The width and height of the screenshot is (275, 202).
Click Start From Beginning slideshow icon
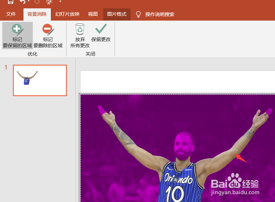(x=49, y=2)
